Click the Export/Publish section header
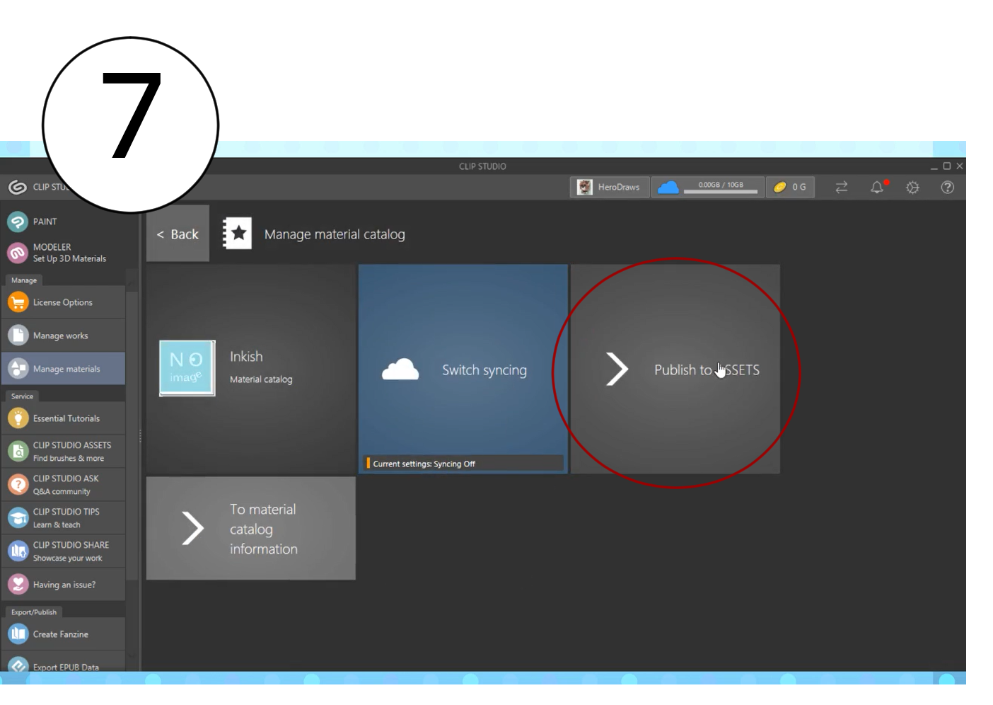Image resolution: width=993 pixels, height=705 pixels. 34,612
